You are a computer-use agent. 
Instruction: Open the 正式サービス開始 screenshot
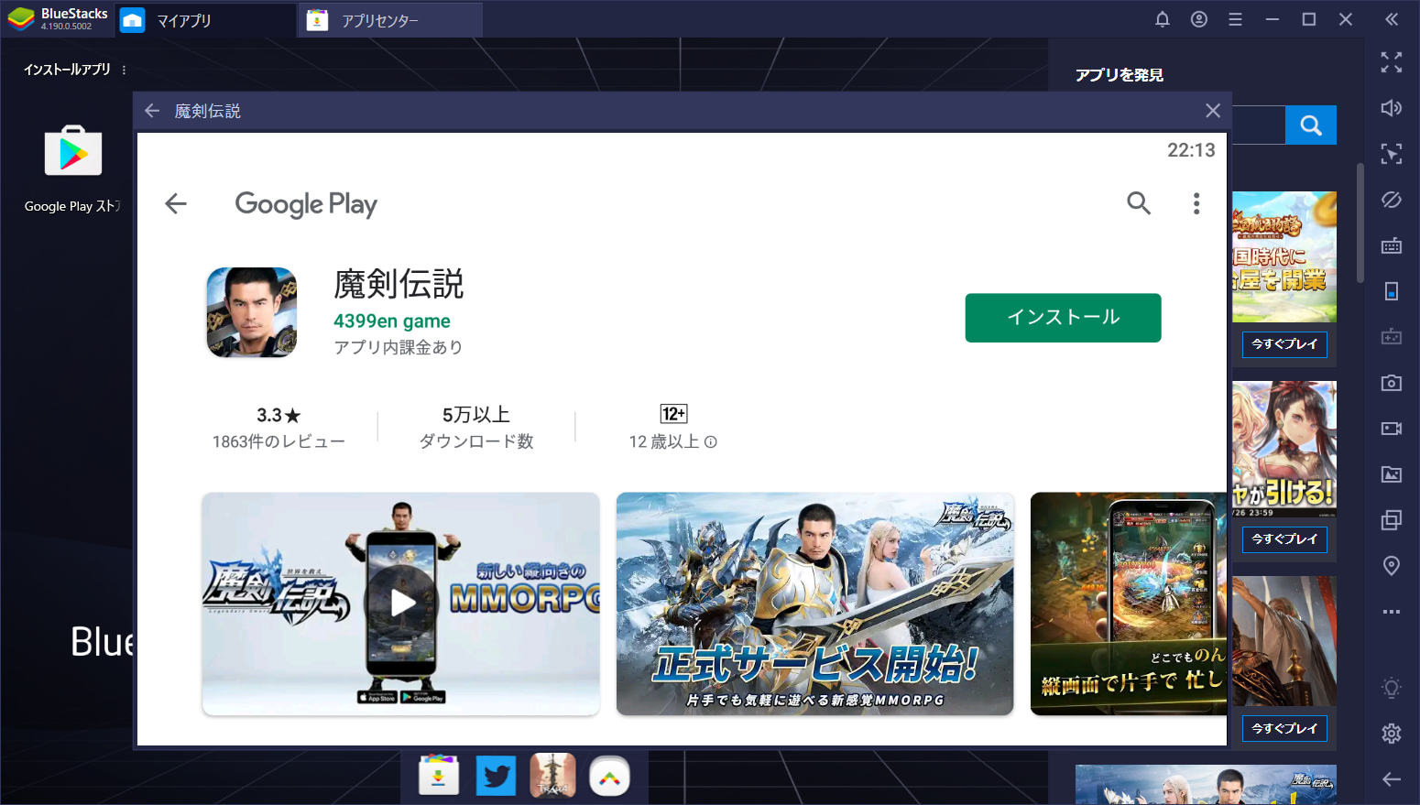[814, 604]
